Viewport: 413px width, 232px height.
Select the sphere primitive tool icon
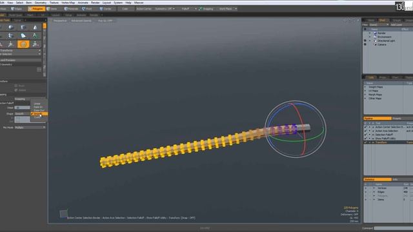coord(11,27)
